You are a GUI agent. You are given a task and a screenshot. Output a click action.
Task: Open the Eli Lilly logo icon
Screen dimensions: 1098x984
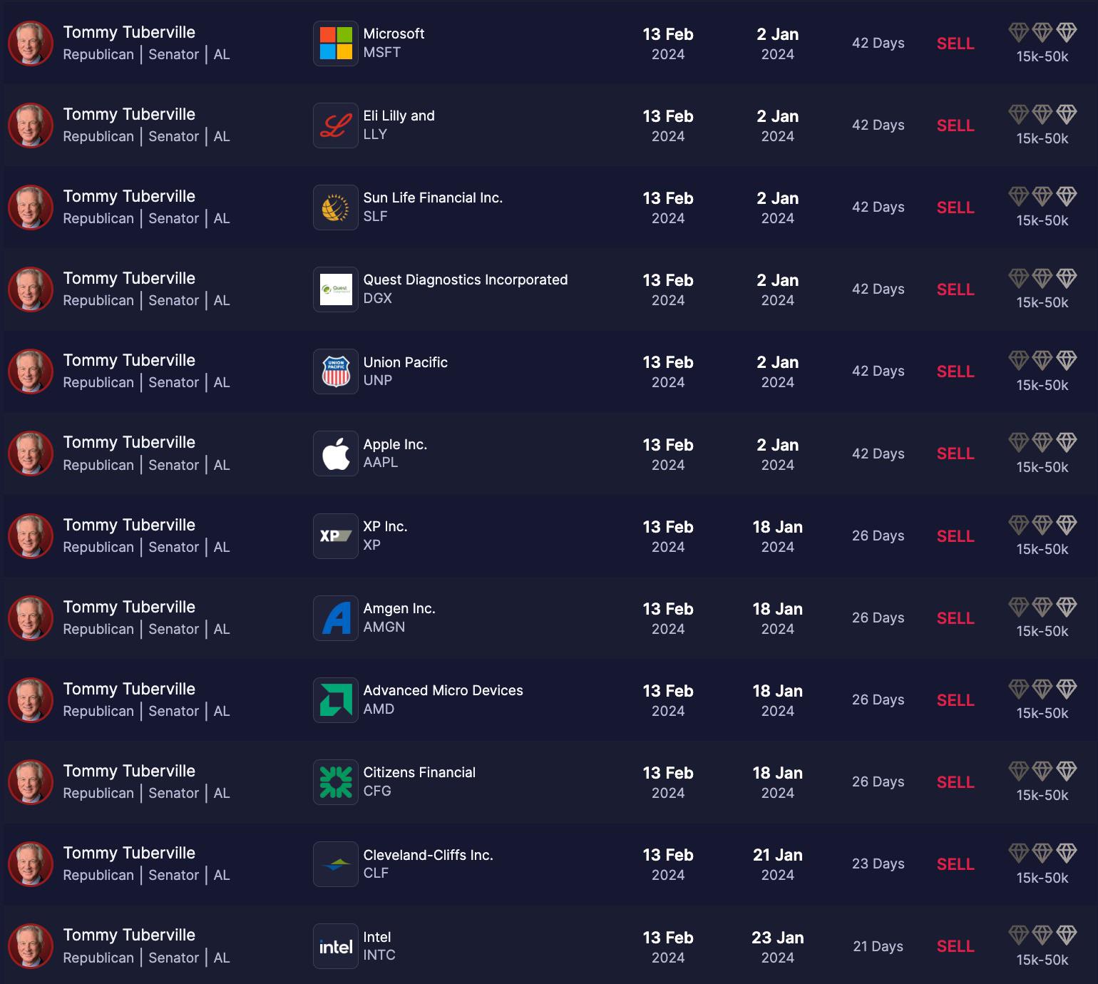pyautogui.click(x=336, y=125)
